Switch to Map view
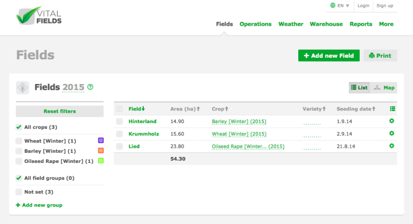Viewport: 413px width, 224px height. tap(384, 88)
